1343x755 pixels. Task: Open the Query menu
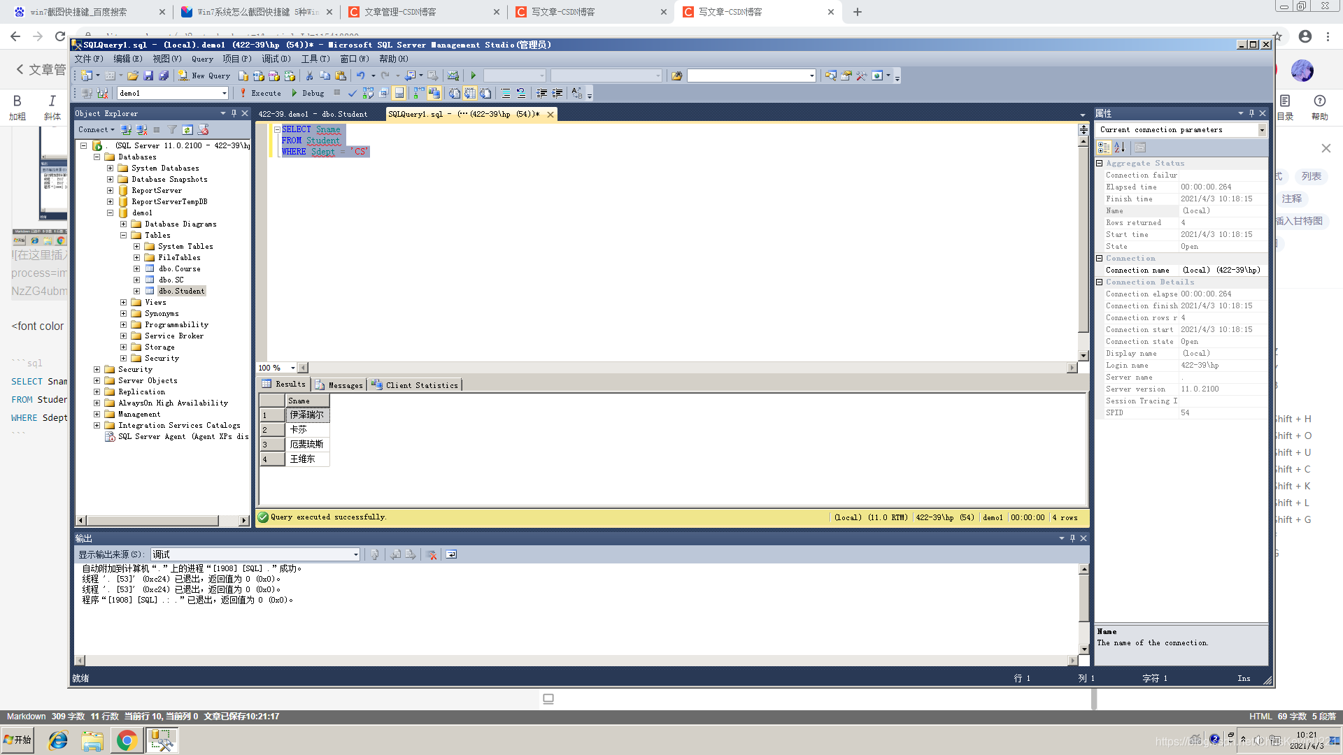[x=202, y=59]
